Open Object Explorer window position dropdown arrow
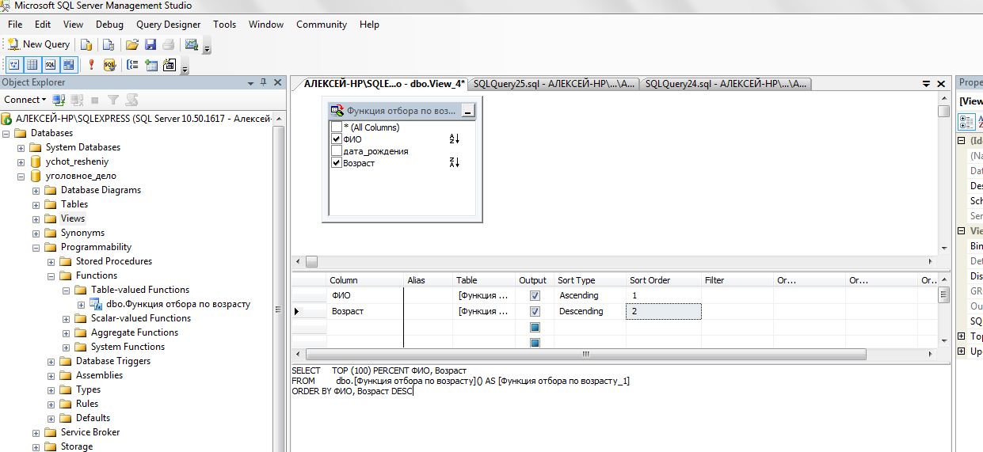The width and height of the screenshot is (983, 452). click(251, 82)
